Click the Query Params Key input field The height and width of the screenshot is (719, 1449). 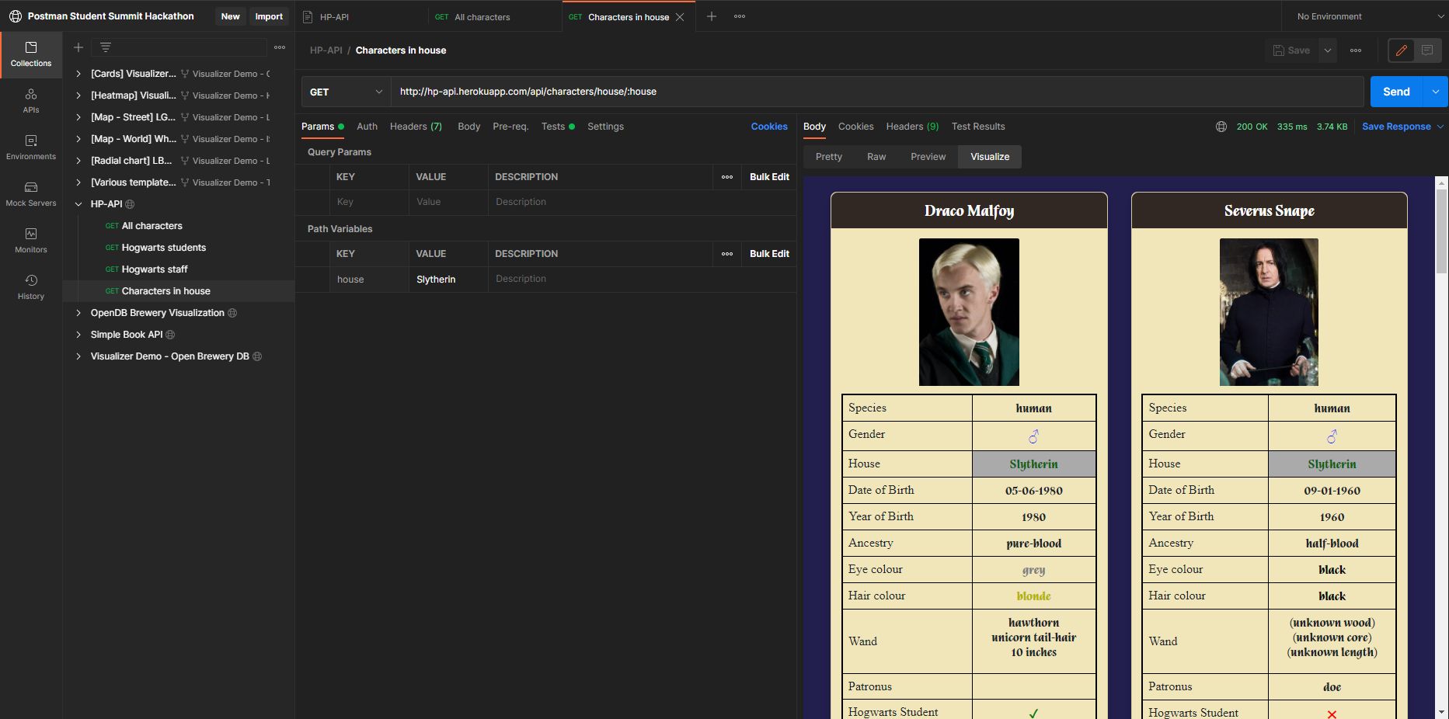[x=369, y=202]
